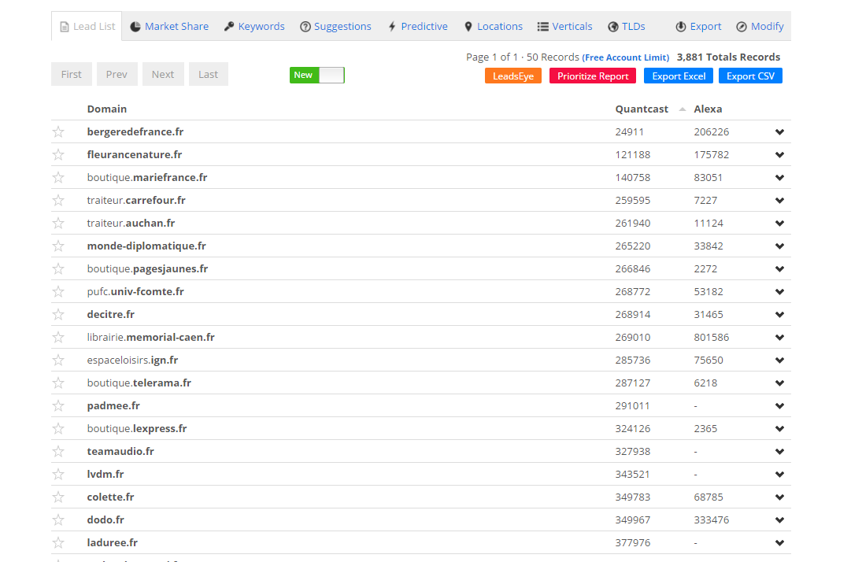Star librairie.memorial-caen.fr row
Screen dimensions: 851x562
58,337
